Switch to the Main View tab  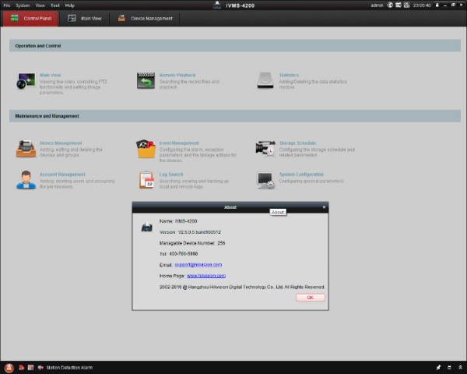85,19
